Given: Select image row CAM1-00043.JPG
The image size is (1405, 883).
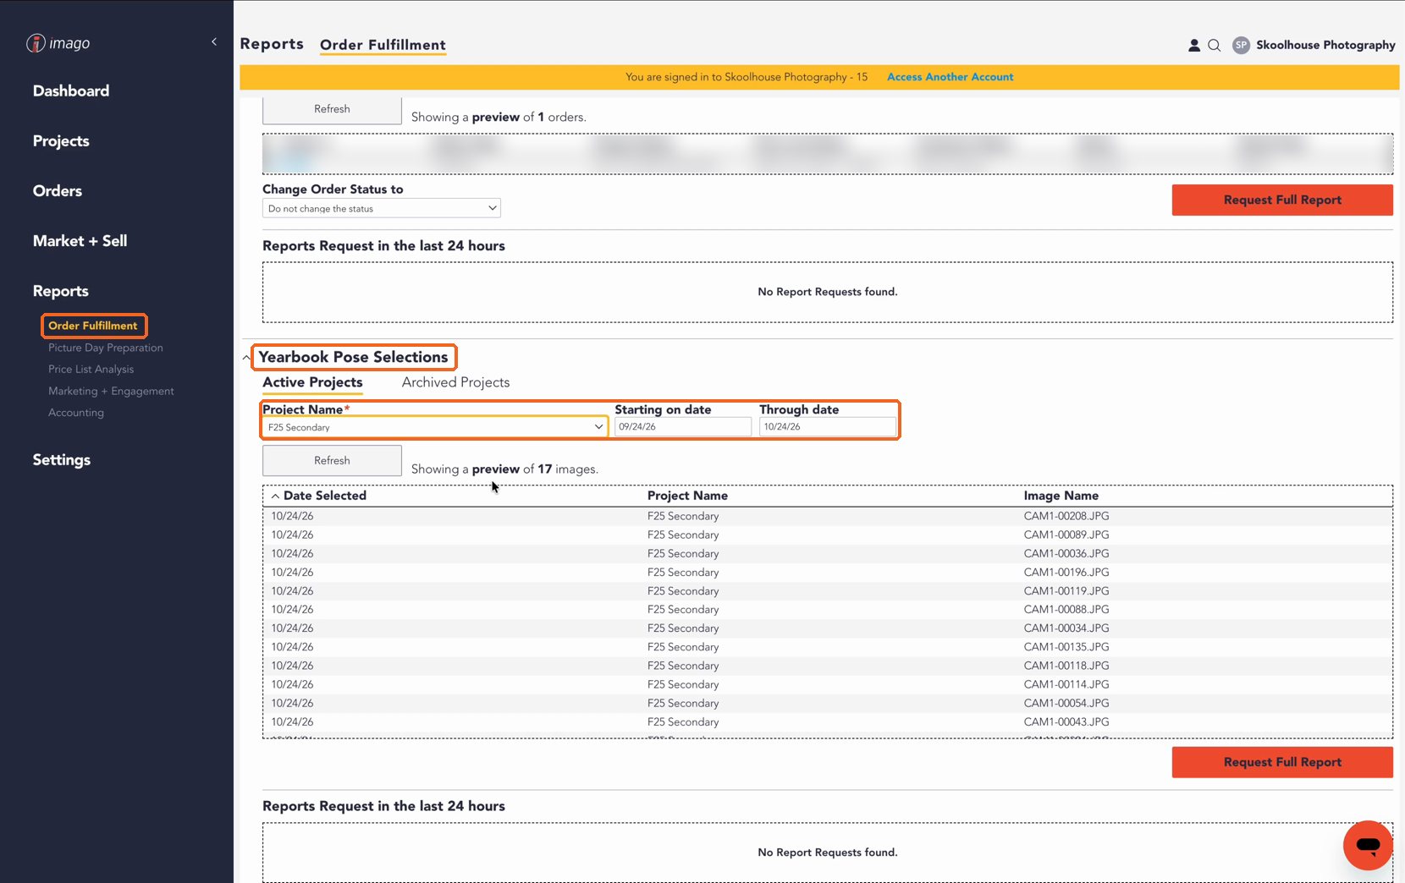Looking at the screenshot, I should 828,722.
